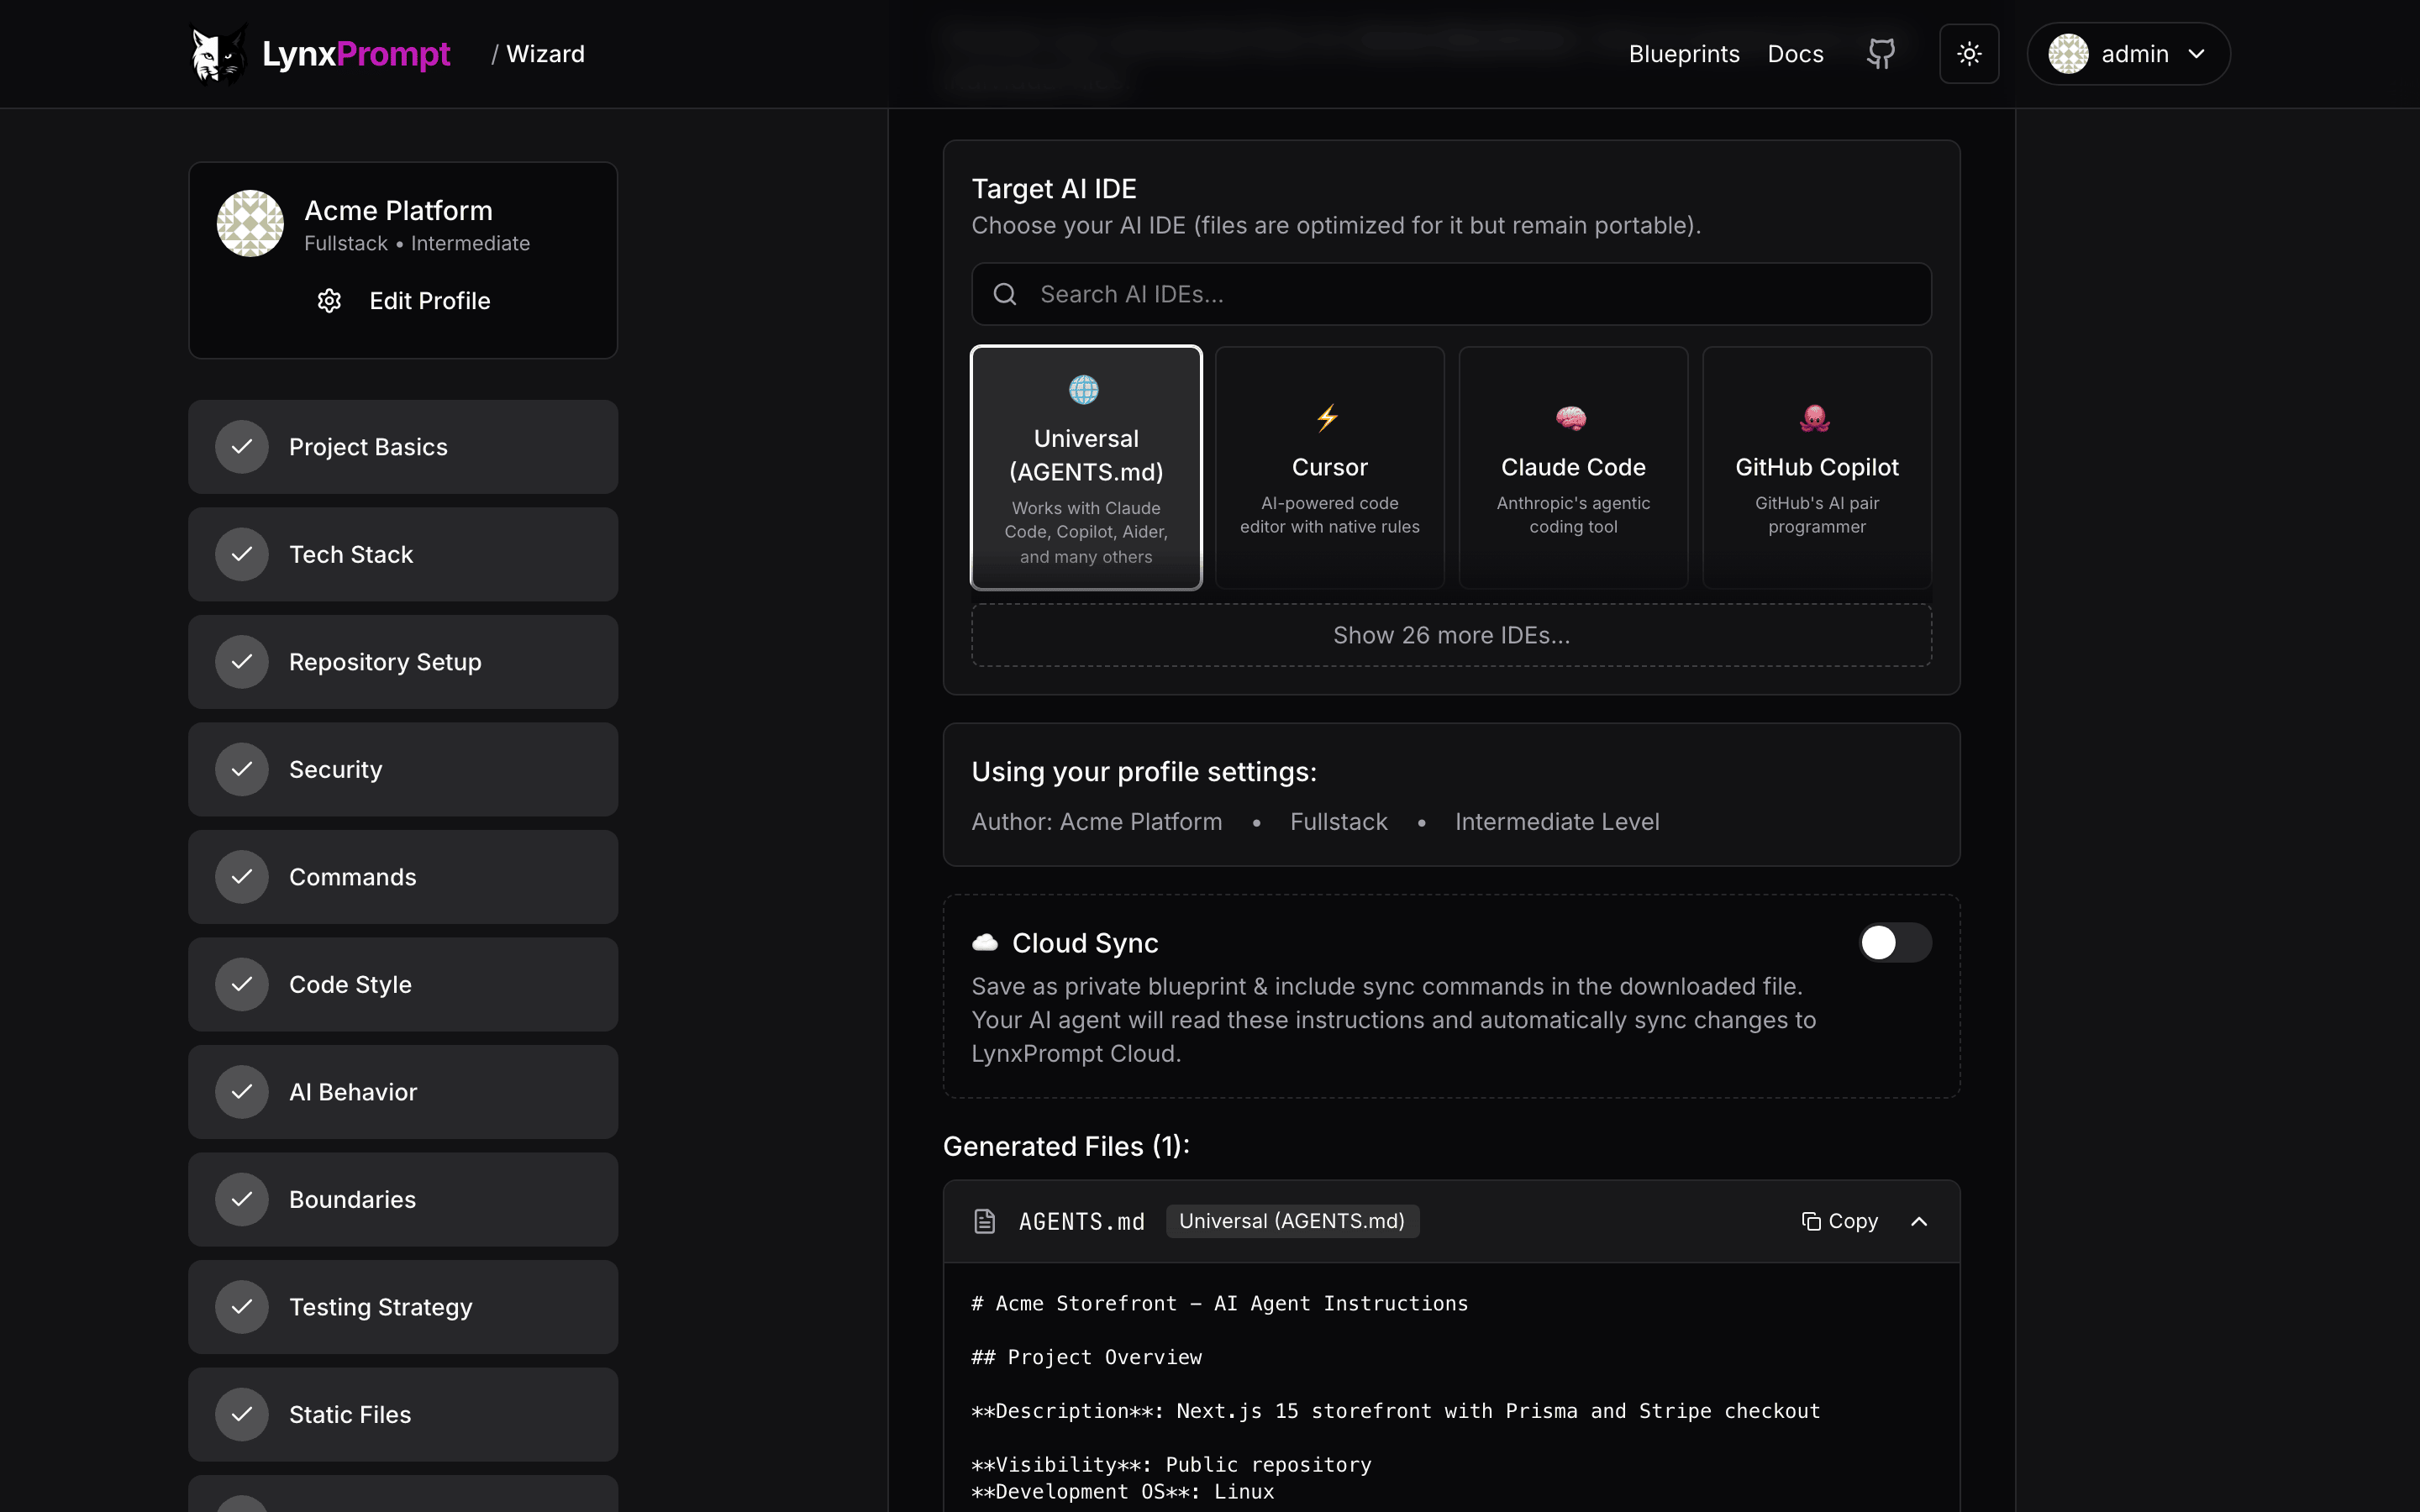
Task: Collapse the AGENTS.md file preview
Action: click(x=1919, y=1221)
